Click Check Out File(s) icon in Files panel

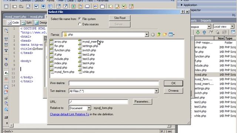coord(211,32)
